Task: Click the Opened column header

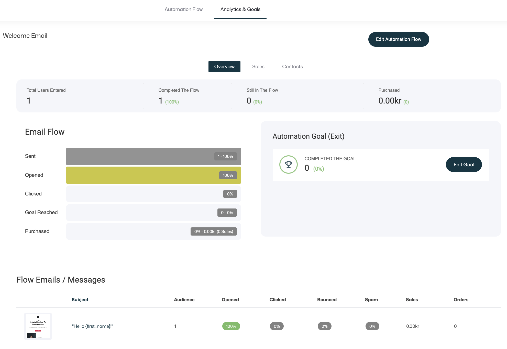Action: 230,300
